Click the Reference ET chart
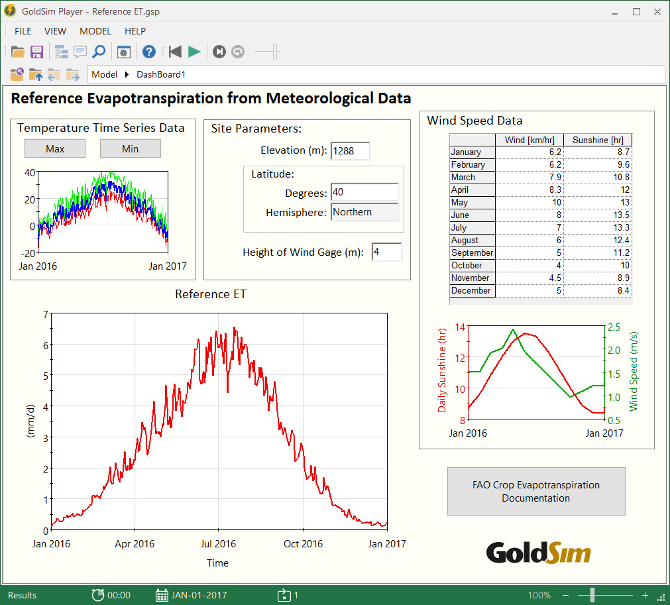This screenshot has width=670, height=605. [219, 421]
